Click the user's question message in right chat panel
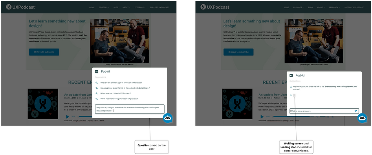This screenshot has width=372, height=155. 325,88
